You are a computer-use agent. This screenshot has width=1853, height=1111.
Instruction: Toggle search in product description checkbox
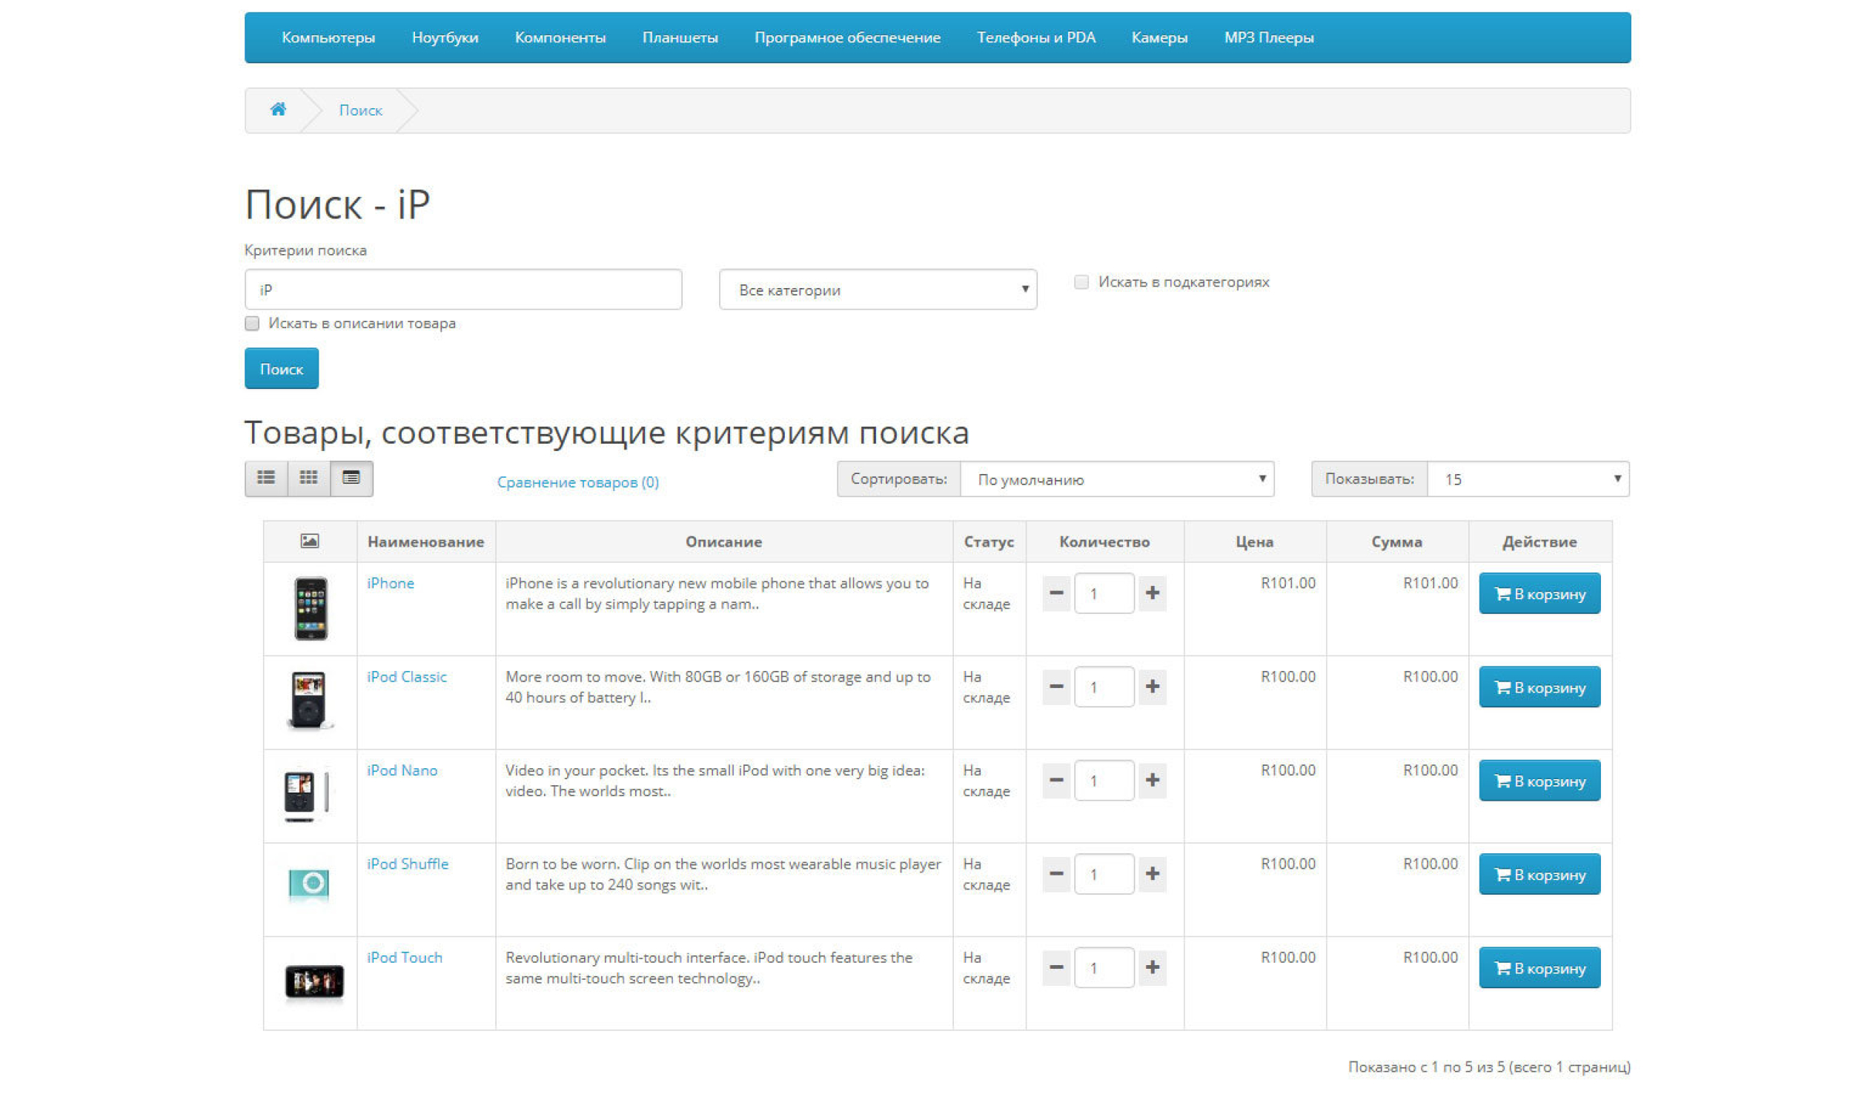(253, 324)
